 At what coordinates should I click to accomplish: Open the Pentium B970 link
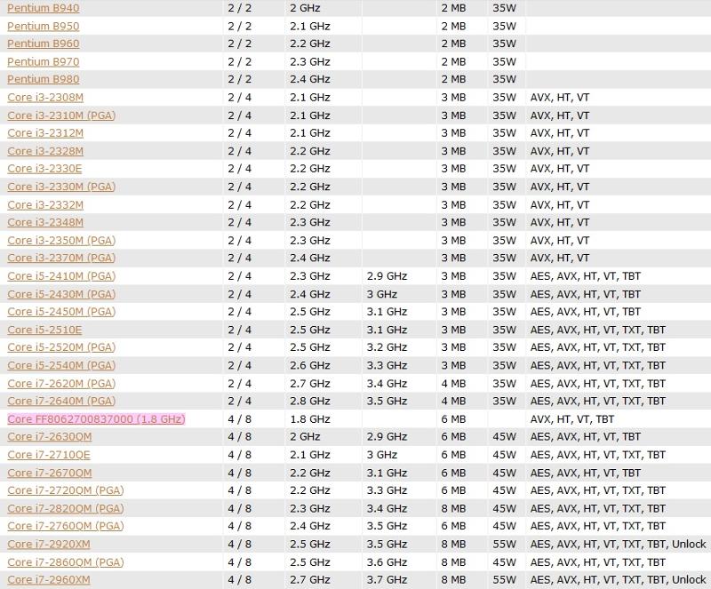43,61
